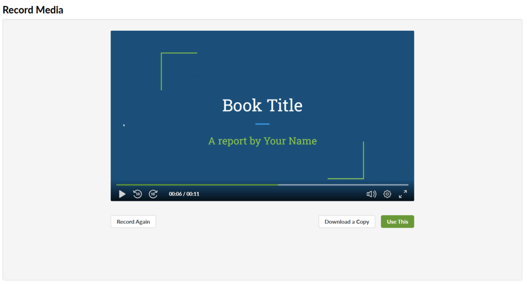
Task: Jump to the very end of the timeline
Action: click(x=408, y=184)
